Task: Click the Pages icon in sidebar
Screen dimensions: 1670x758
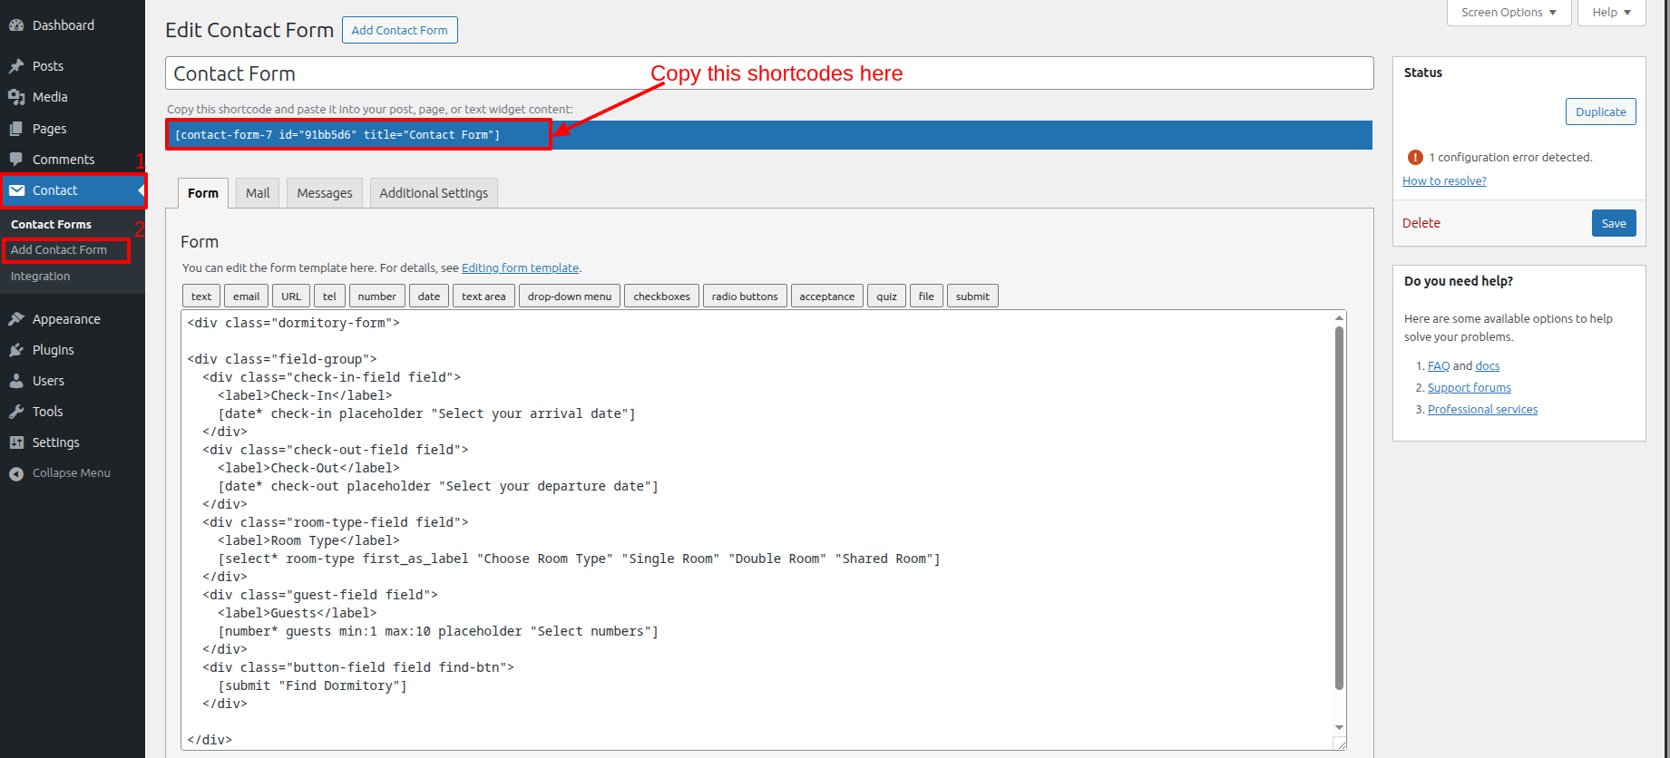Action: [16, 129]
